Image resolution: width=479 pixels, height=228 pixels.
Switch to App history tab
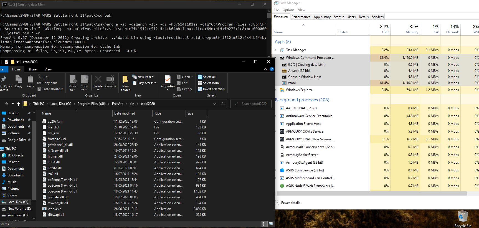point(322,17)
